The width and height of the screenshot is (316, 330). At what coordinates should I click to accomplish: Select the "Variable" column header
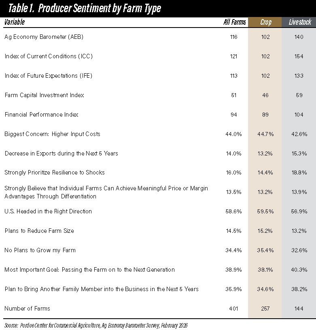(x=14, y=22)
